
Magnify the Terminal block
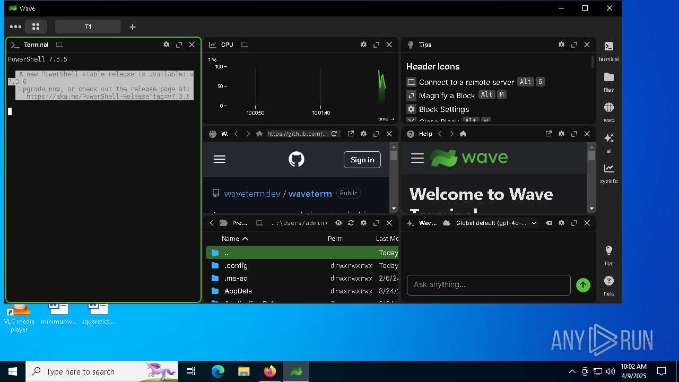(x=179, y=45)
